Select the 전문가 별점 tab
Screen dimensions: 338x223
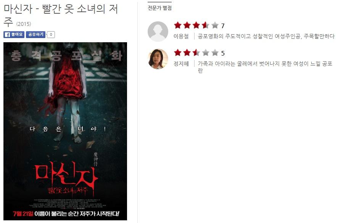[x=159, y=8]
